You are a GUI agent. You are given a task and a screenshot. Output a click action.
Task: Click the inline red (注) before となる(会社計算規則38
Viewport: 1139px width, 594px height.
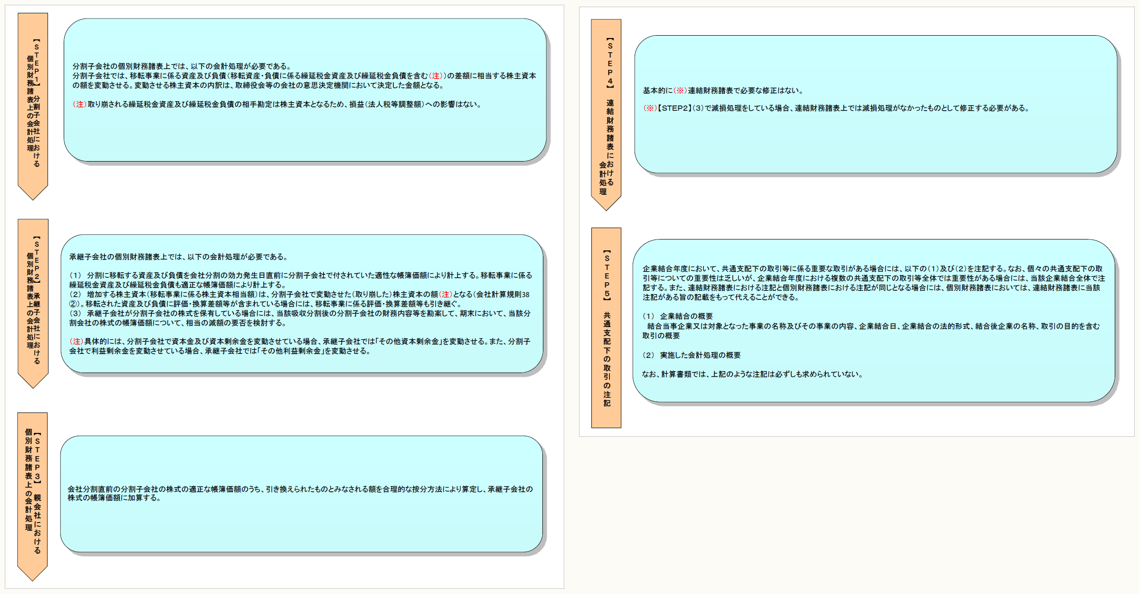tap(445, 295)
